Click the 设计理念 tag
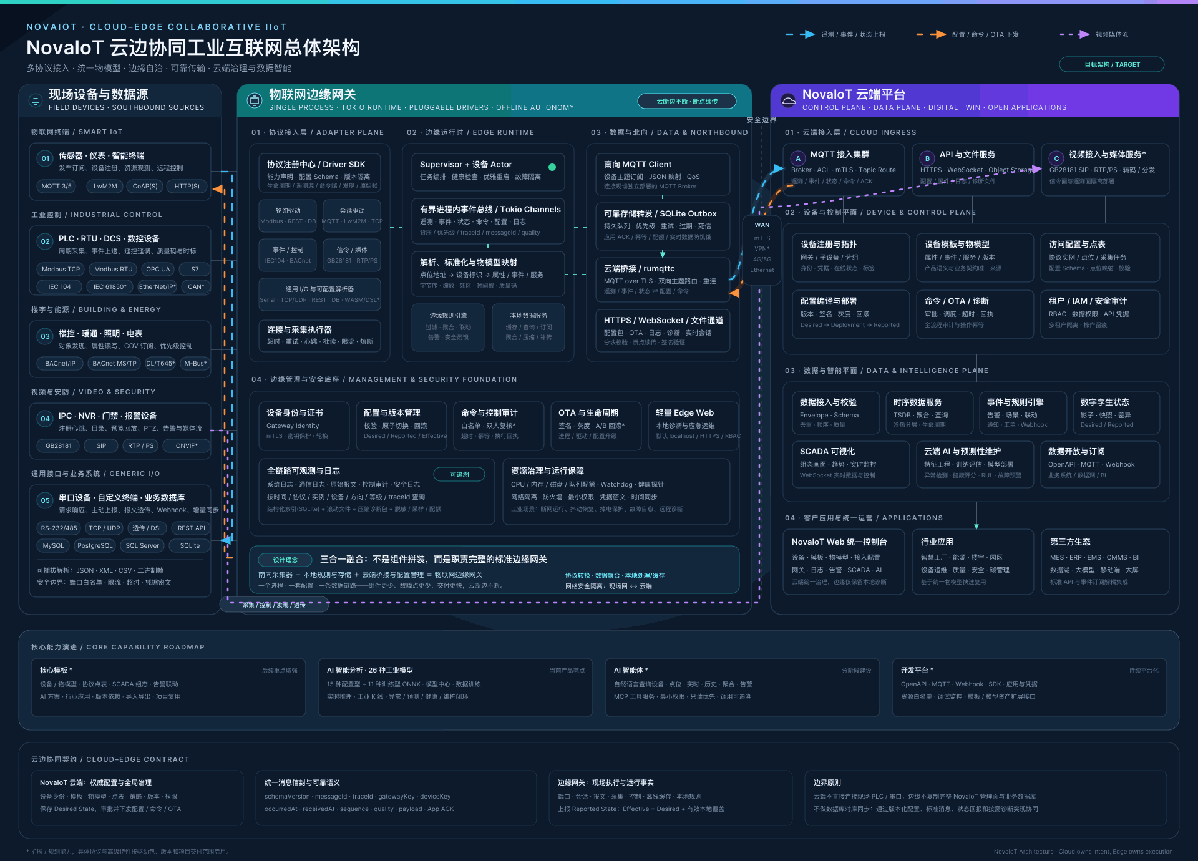This screenshot has height=861, width=1198. point(285,560)
